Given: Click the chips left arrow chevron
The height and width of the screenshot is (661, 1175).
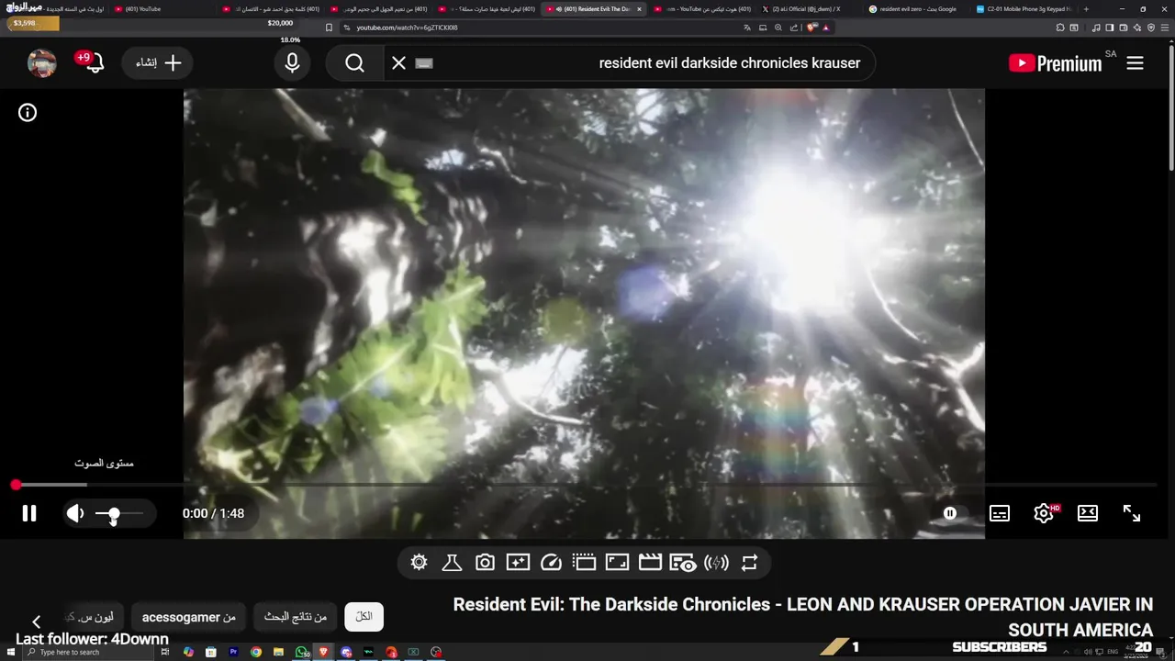Looking at the screenshot, I should click(x=37, y=622).
